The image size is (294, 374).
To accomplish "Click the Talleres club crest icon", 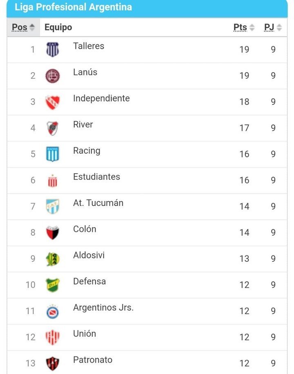I will coord(52,50).
